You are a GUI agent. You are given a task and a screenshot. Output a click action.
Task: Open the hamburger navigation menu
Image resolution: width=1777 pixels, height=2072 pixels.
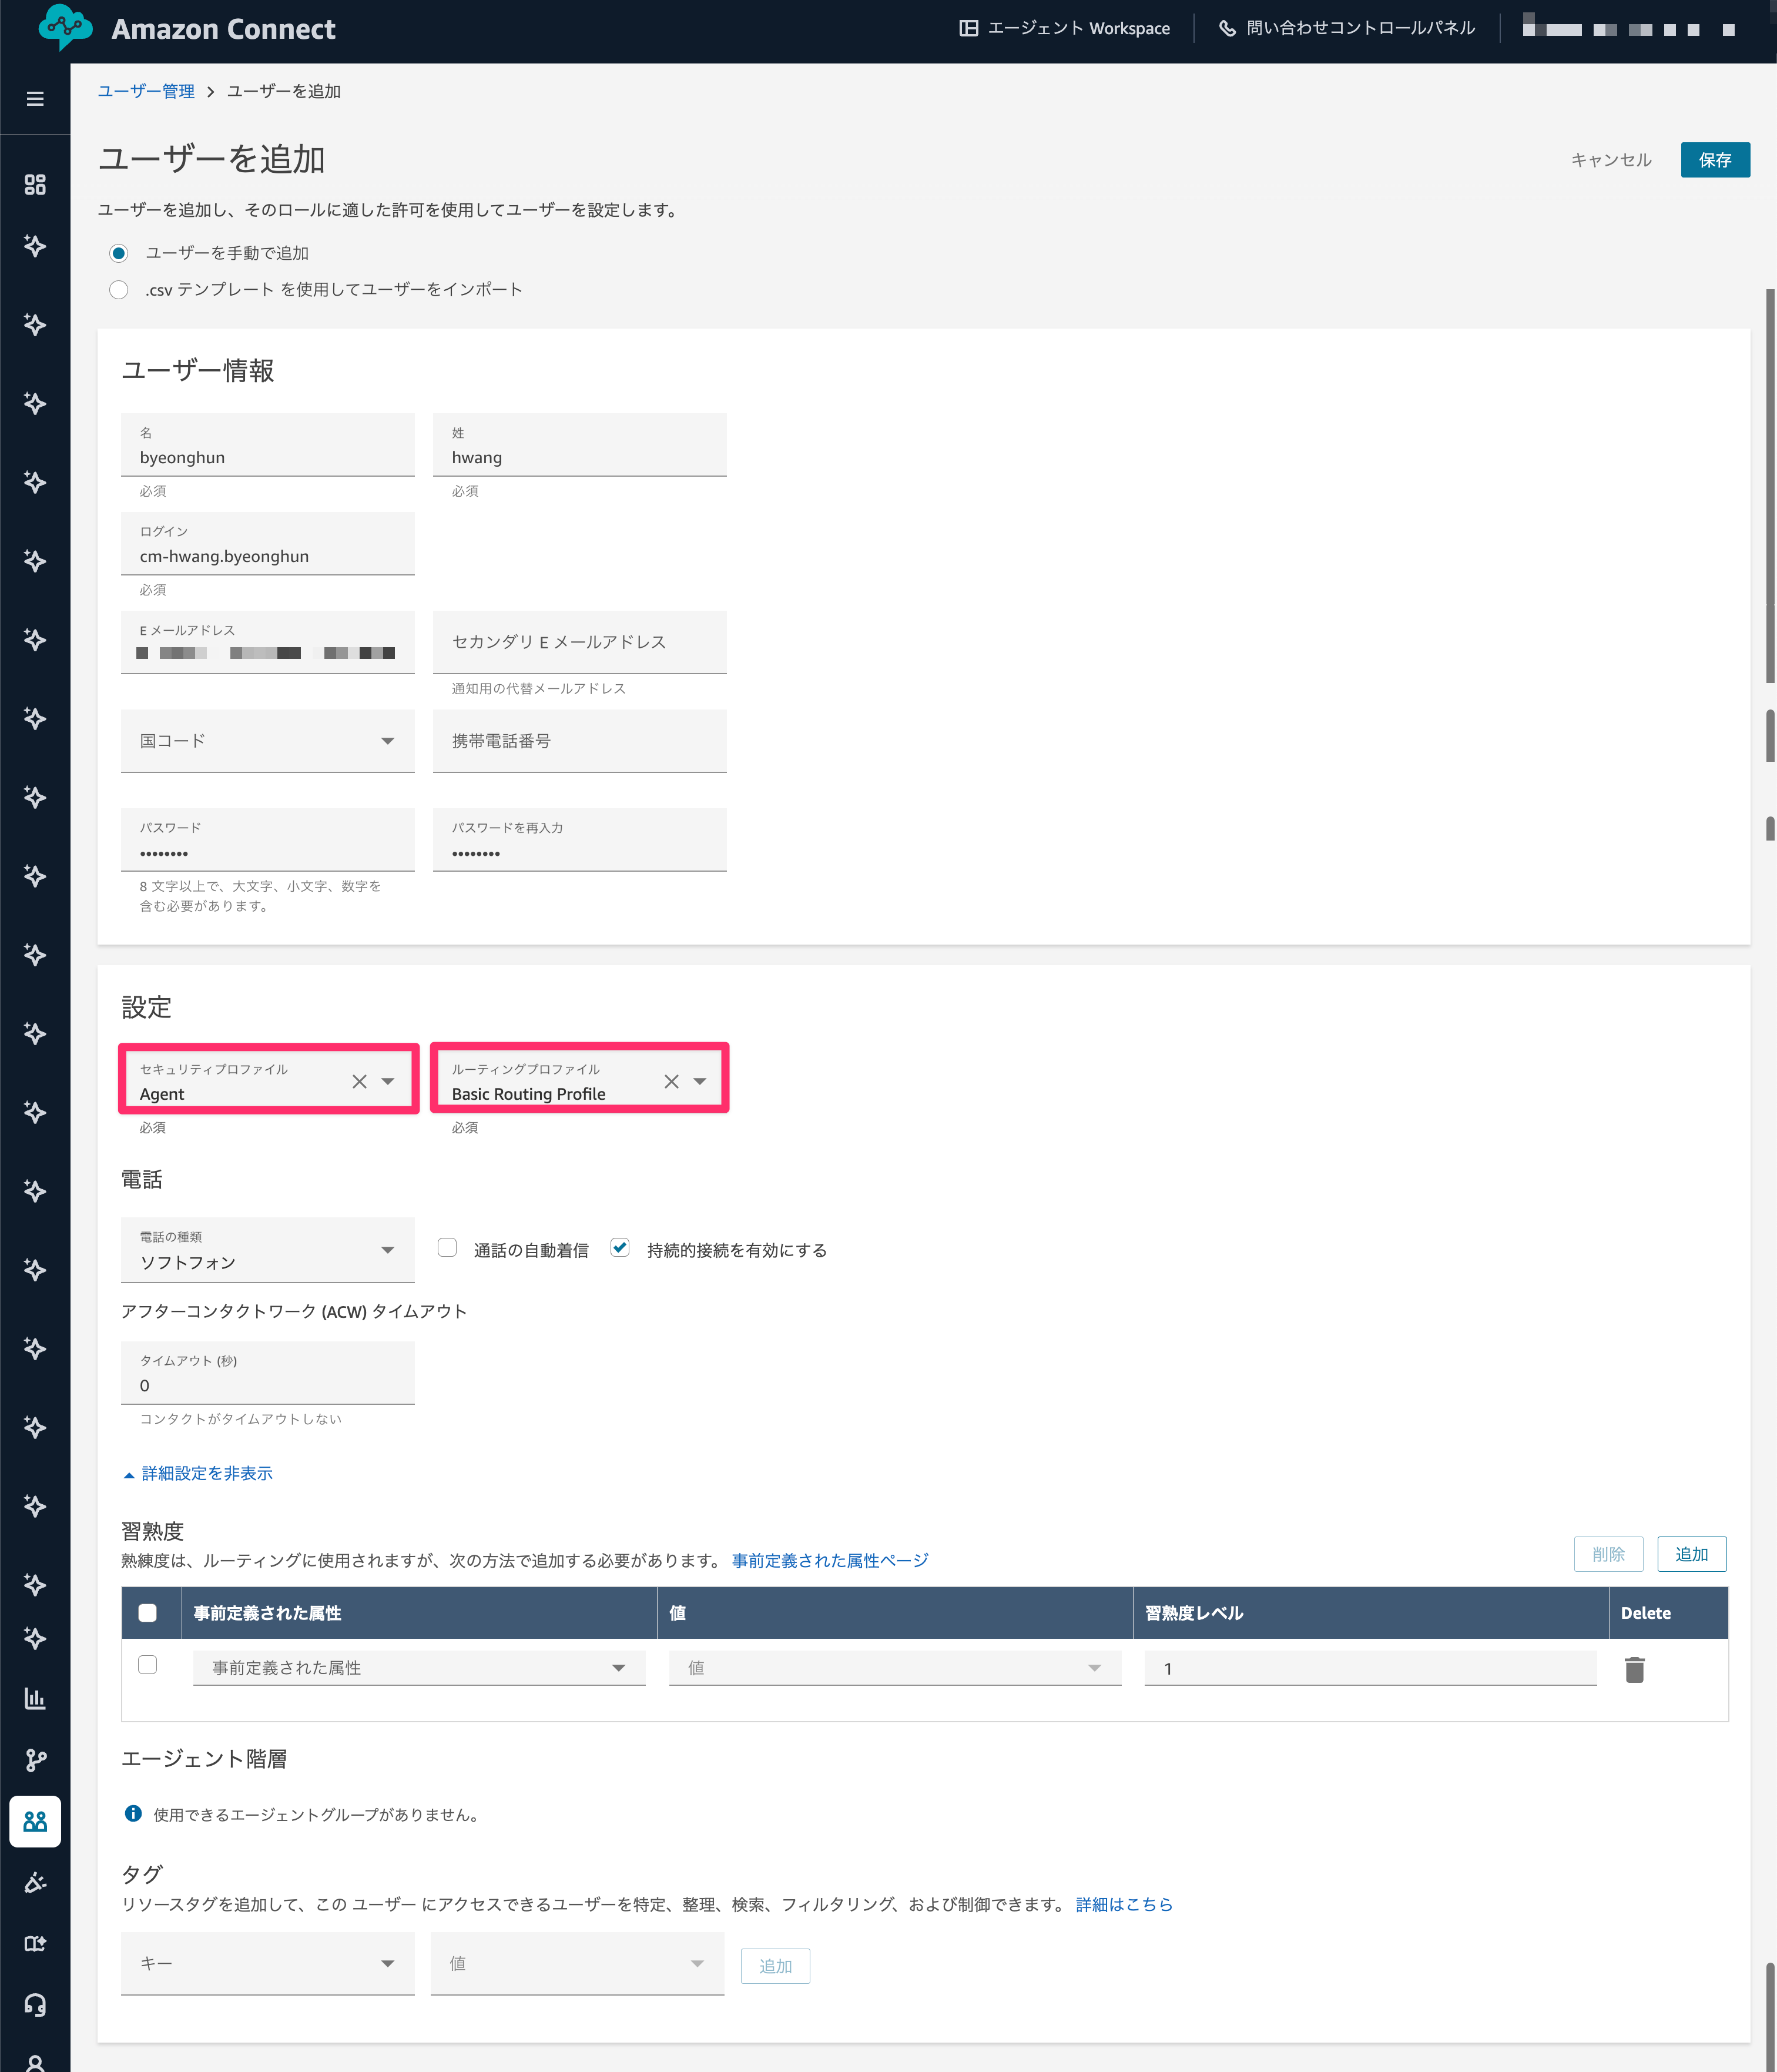[35, 99]
